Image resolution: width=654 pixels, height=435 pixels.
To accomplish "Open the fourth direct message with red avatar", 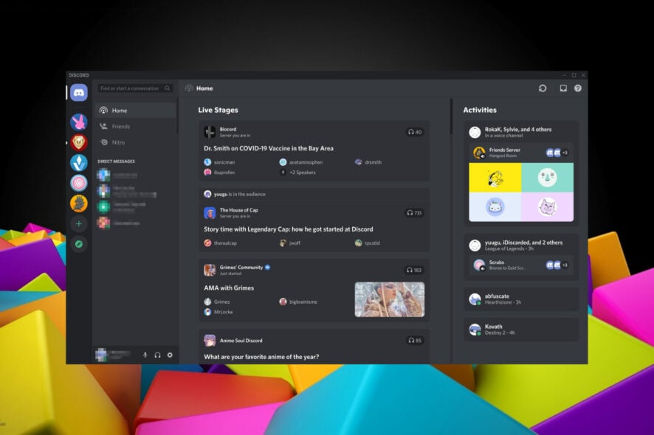I will coord(135,223).
